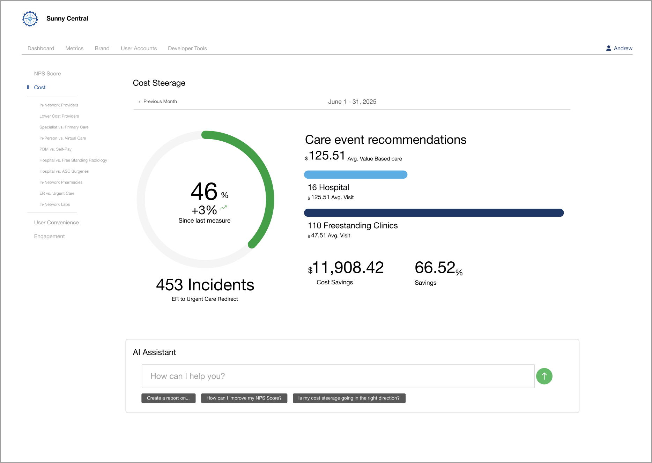Viewport: 652px width, 463px height.
Task: Choose Hospital vs. ASC Surgeries item
Action: pyautogui.click(x=64, y=171)
